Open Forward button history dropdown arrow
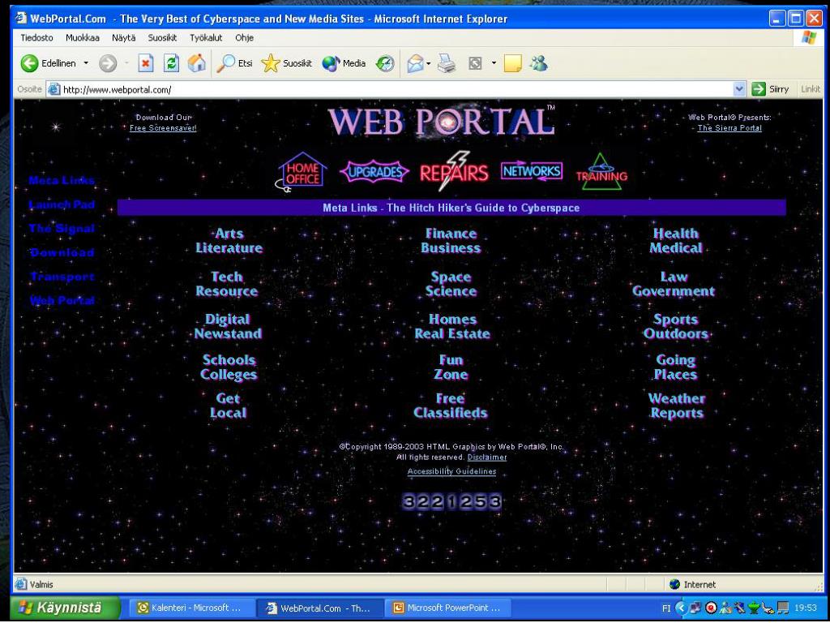This screenshot has width=830, height=623. (x=126, y=63)
